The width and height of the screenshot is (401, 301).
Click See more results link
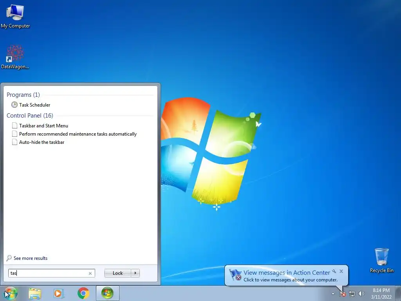click(x=31, y=258)
